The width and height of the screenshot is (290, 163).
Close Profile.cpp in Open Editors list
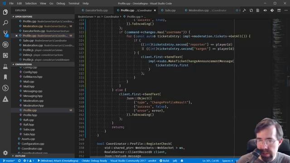coord(16,36)
